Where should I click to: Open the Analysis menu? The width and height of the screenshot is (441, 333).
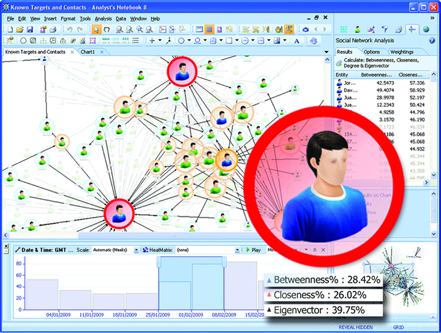click(x=103, y=19)
